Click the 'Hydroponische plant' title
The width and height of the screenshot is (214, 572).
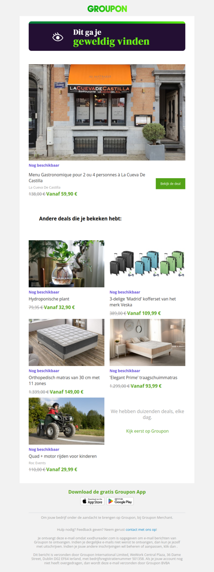pos(49,299)
